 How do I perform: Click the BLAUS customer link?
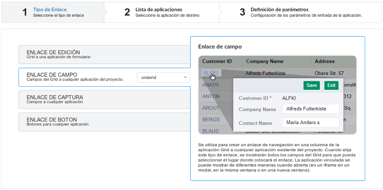210,131
